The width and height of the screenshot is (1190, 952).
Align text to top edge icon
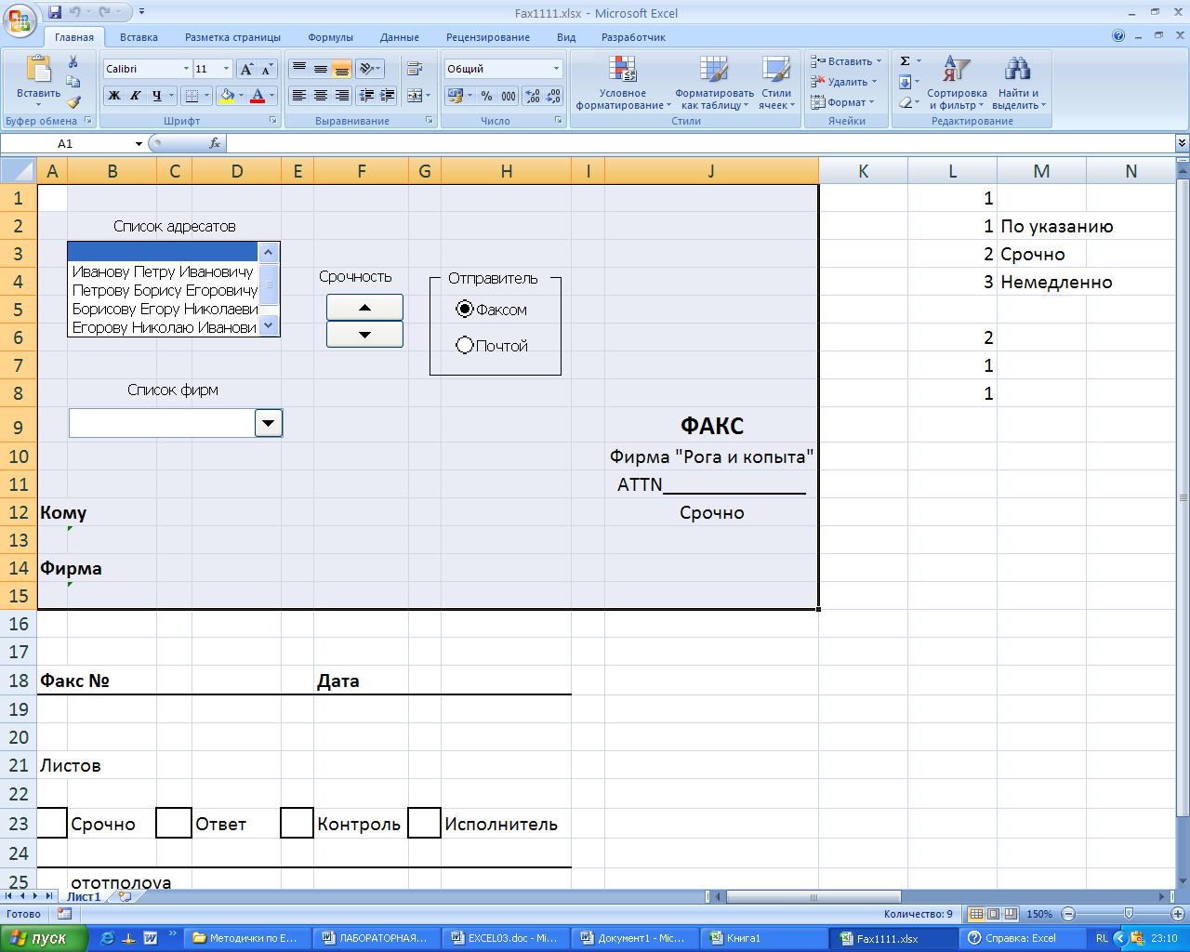tap(298, 69)
